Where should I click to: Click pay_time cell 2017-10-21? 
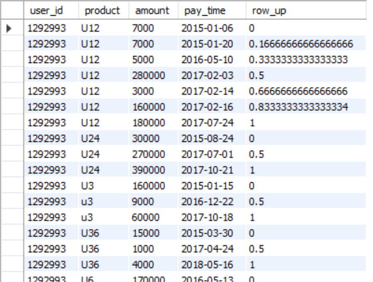pyautogui.click(x=212, y=170)
